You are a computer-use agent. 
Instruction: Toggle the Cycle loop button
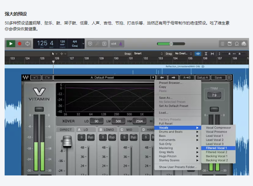click(27, 44)
